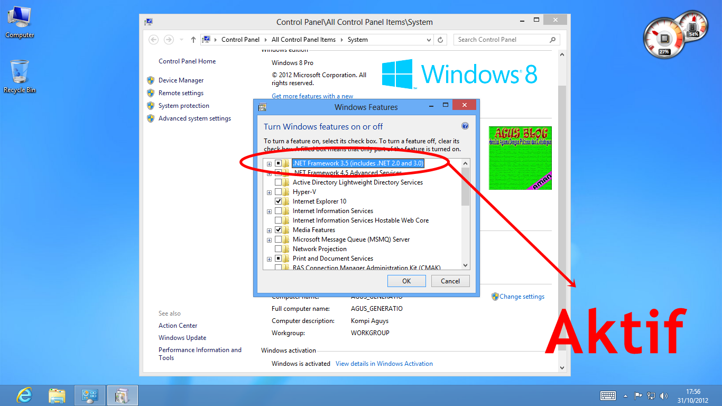Uncheck Internet Explorer 10
This screenshot has width=722, height=406.
click(279, 201)
